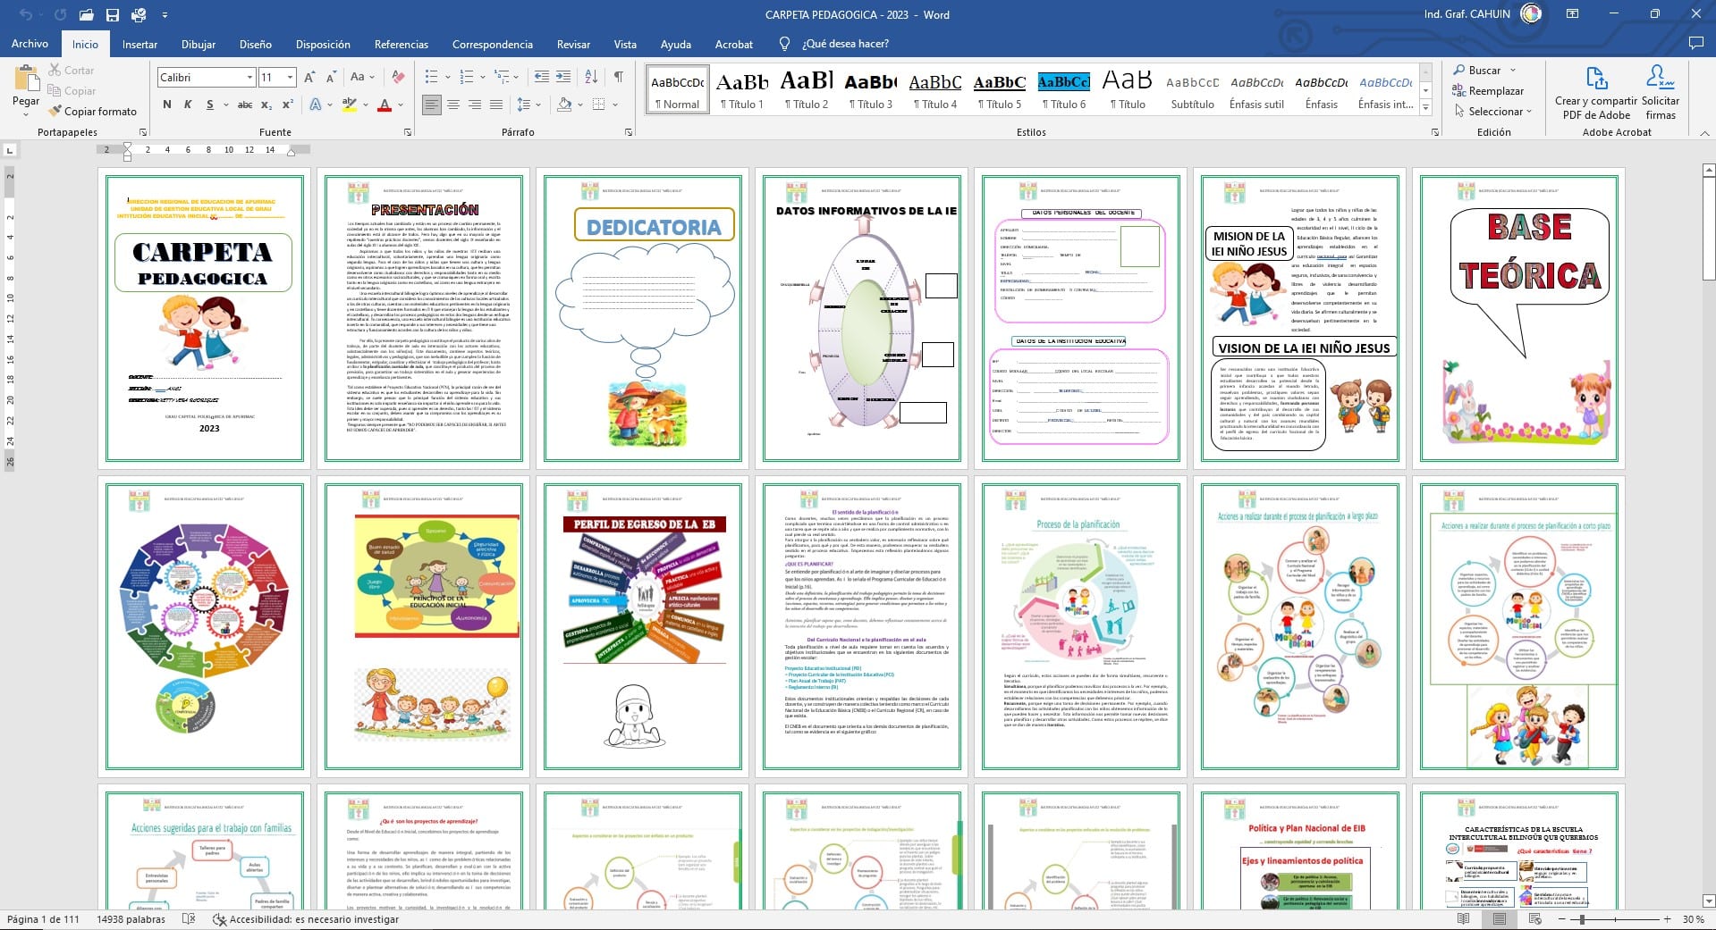Justify the paragraph text
Viewport: 1716px width, 930px height.
click(496, 105)
